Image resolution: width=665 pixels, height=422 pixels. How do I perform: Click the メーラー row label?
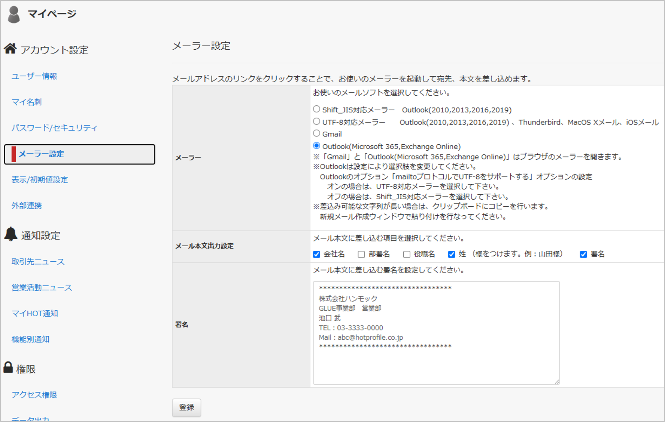(x=188, y=158)
